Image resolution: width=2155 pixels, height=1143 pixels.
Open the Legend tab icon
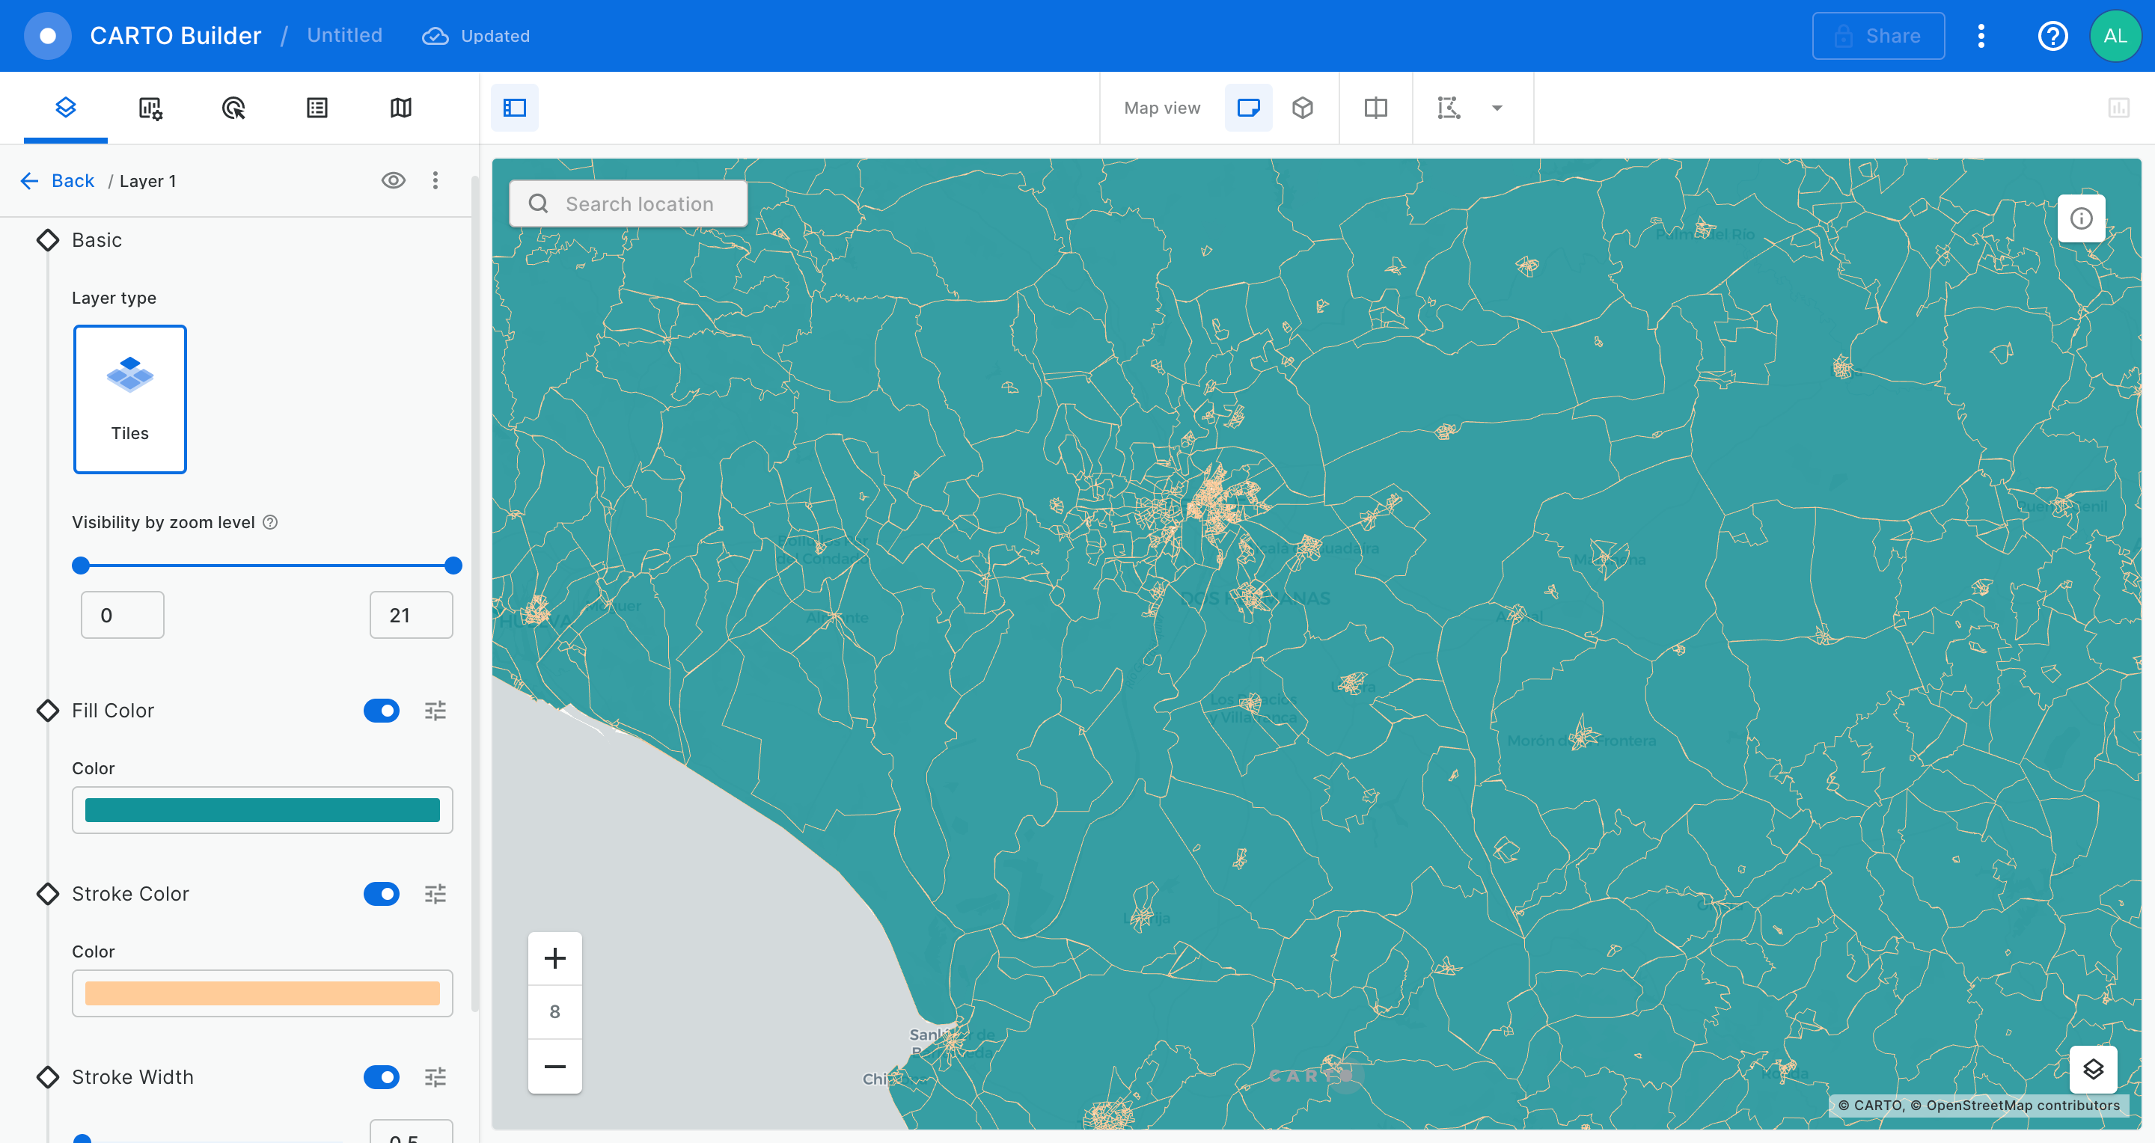[x=317, y=108]
